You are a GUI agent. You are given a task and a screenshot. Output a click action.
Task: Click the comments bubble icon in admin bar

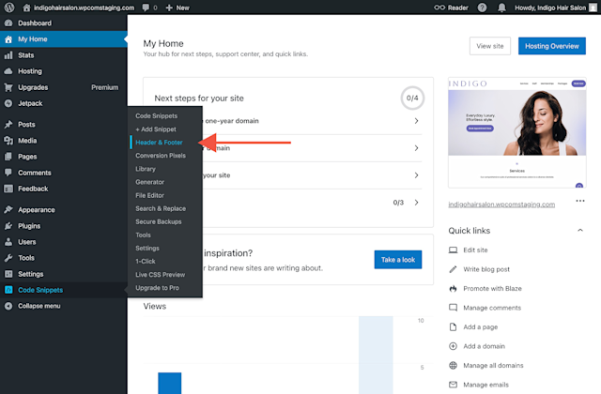pyautogui.click(x=146, y=8)
